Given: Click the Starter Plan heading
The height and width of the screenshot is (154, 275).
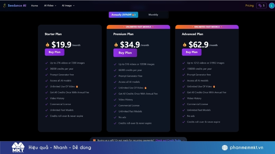Looking at the screenshot, I should pyautogui.click(x=53, y=34).
